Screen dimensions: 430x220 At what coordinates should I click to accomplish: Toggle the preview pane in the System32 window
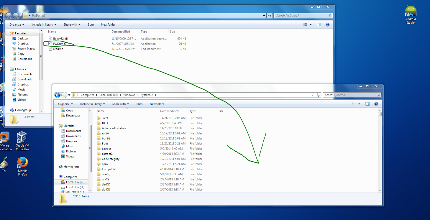367,104
